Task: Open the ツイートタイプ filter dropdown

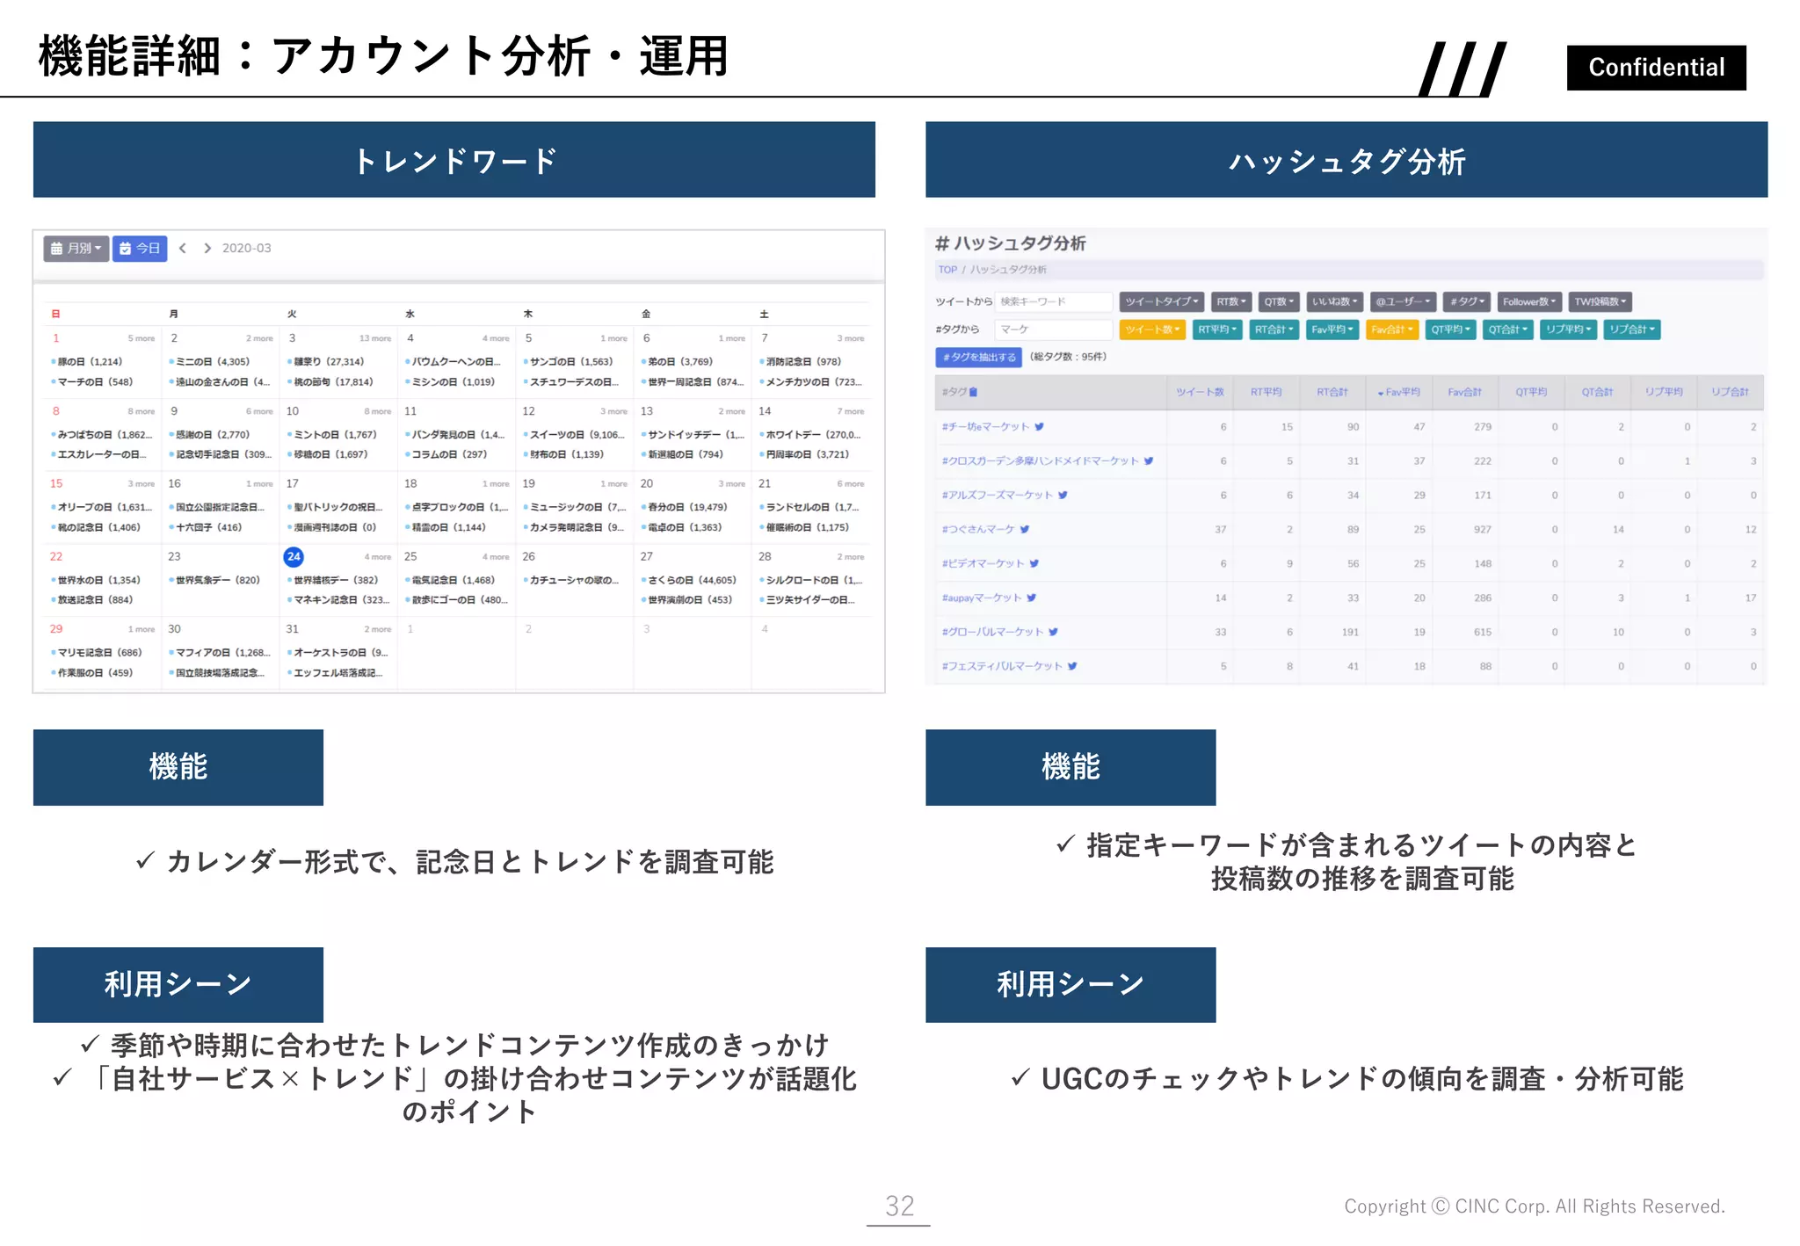Action: (x=1162, y=302)
